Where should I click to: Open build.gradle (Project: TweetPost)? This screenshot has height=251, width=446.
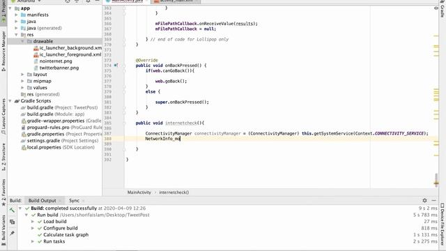point(62,107)
